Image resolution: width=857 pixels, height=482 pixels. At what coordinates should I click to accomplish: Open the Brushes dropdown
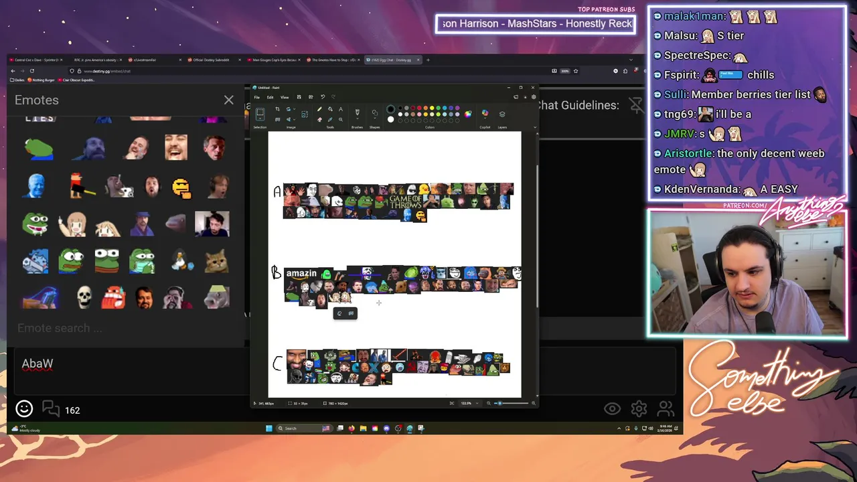coord(357,118)
